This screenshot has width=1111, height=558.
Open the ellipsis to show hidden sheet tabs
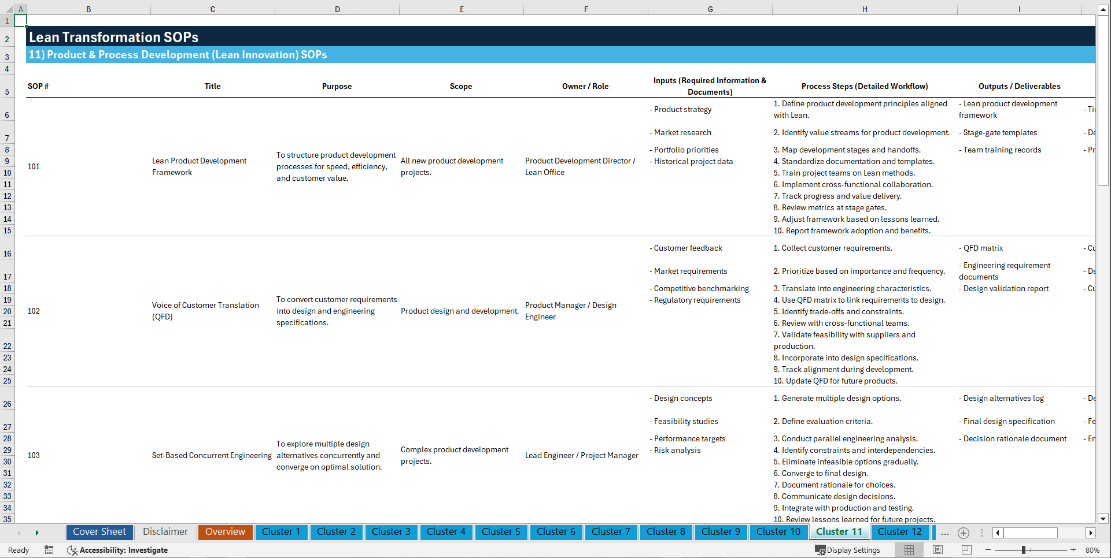point(945,533)
